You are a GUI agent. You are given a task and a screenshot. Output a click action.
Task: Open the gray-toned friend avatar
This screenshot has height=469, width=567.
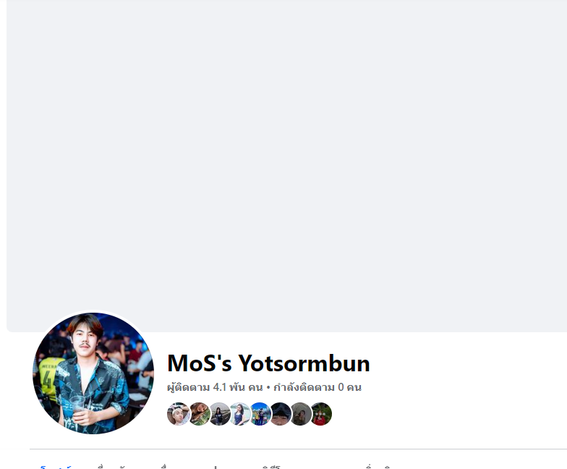300,414
